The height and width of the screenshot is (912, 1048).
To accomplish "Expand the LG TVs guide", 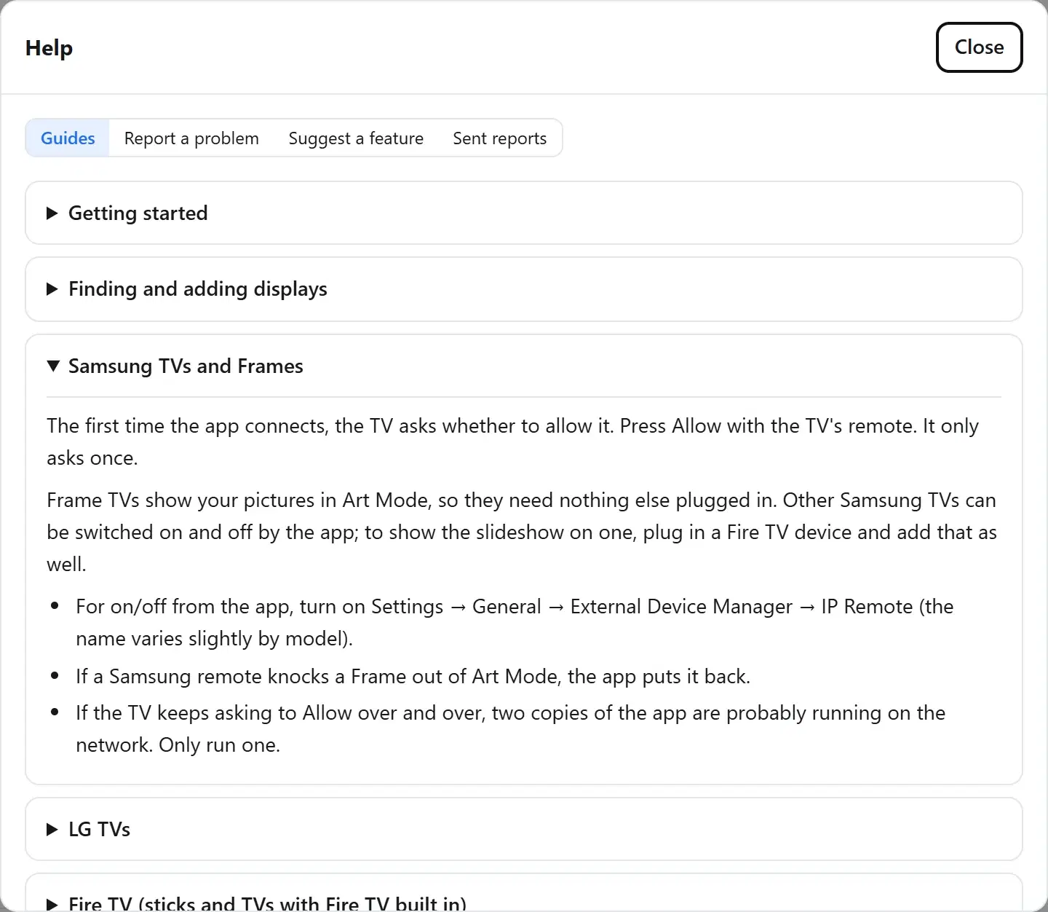I will (x=100, y=830).
